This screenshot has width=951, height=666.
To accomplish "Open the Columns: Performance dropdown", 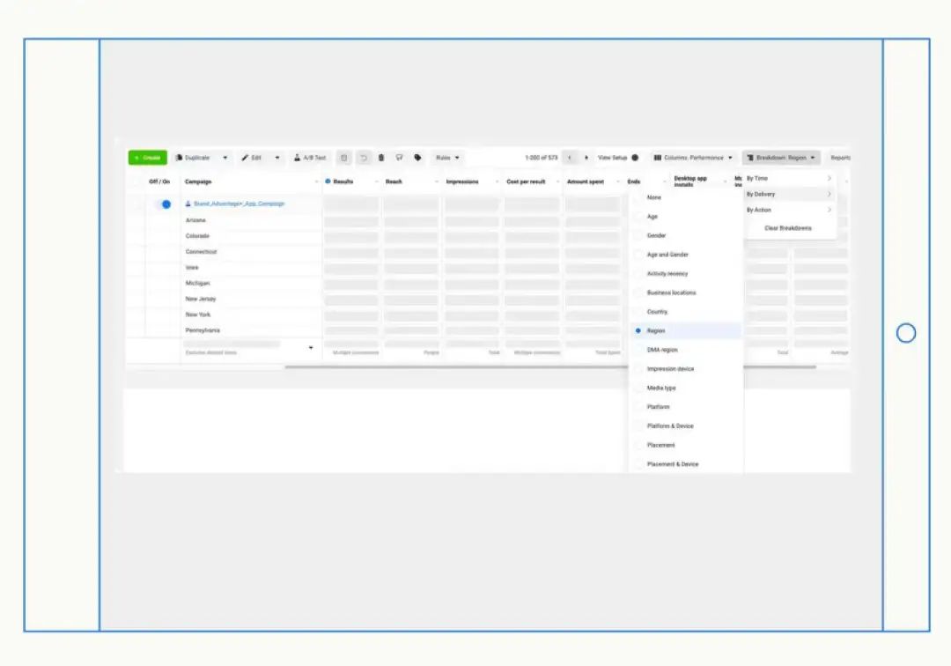I will tap(693, 158).
